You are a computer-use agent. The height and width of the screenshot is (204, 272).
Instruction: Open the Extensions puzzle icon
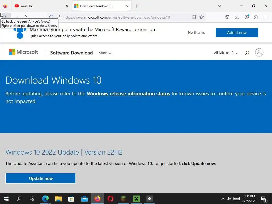(x=256, y=17)
